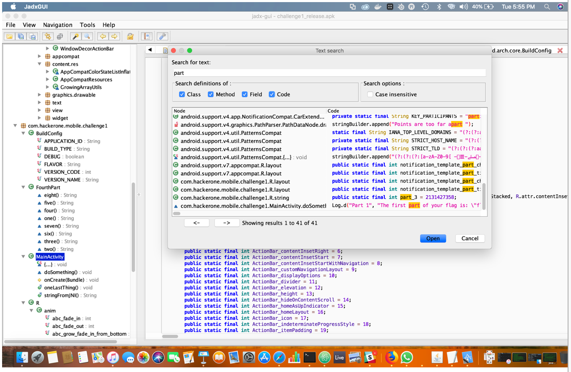Click the Back yellow arrow icon
The height and width of the screenshot is (372, 571).
pos(102,36)
